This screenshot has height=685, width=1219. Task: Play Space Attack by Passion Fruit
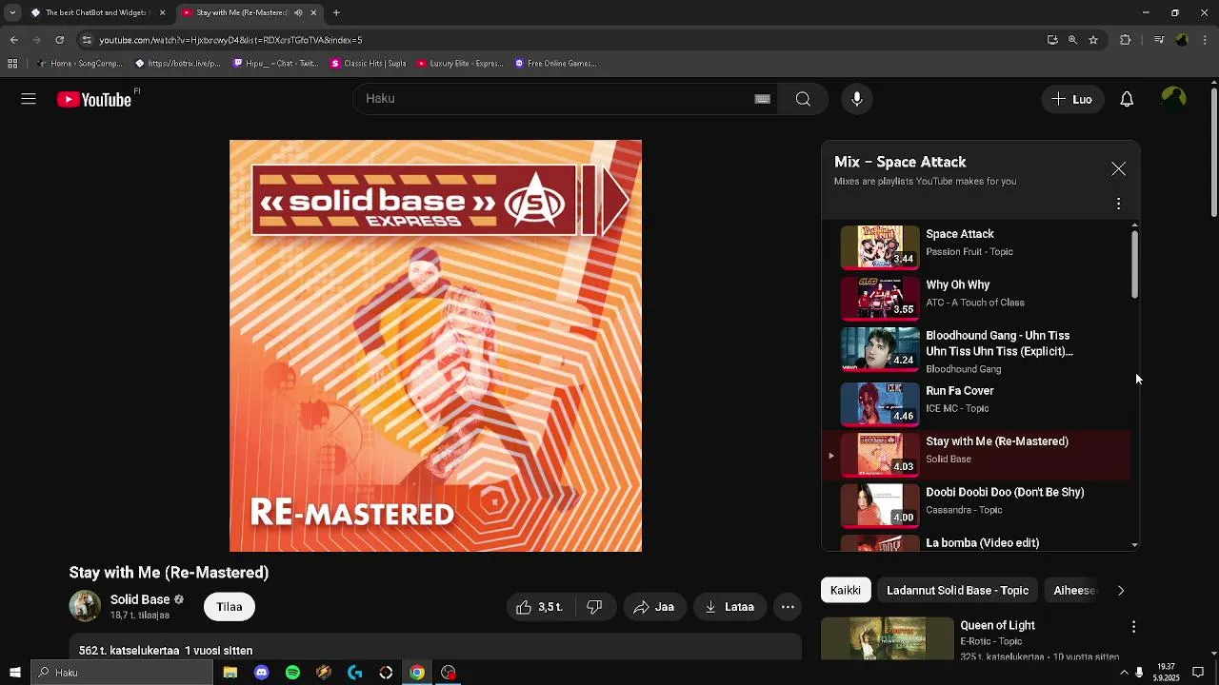pyautogui.click(x=976, y=247)
